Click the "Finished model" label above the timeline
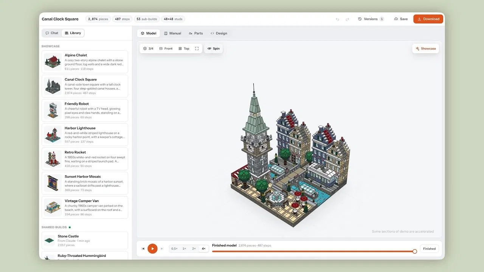484x272 pixels. (x=224, y=246)
